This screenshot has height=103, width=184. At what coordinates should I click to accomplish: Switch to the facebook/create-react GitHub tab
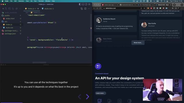tap(127, 5)
